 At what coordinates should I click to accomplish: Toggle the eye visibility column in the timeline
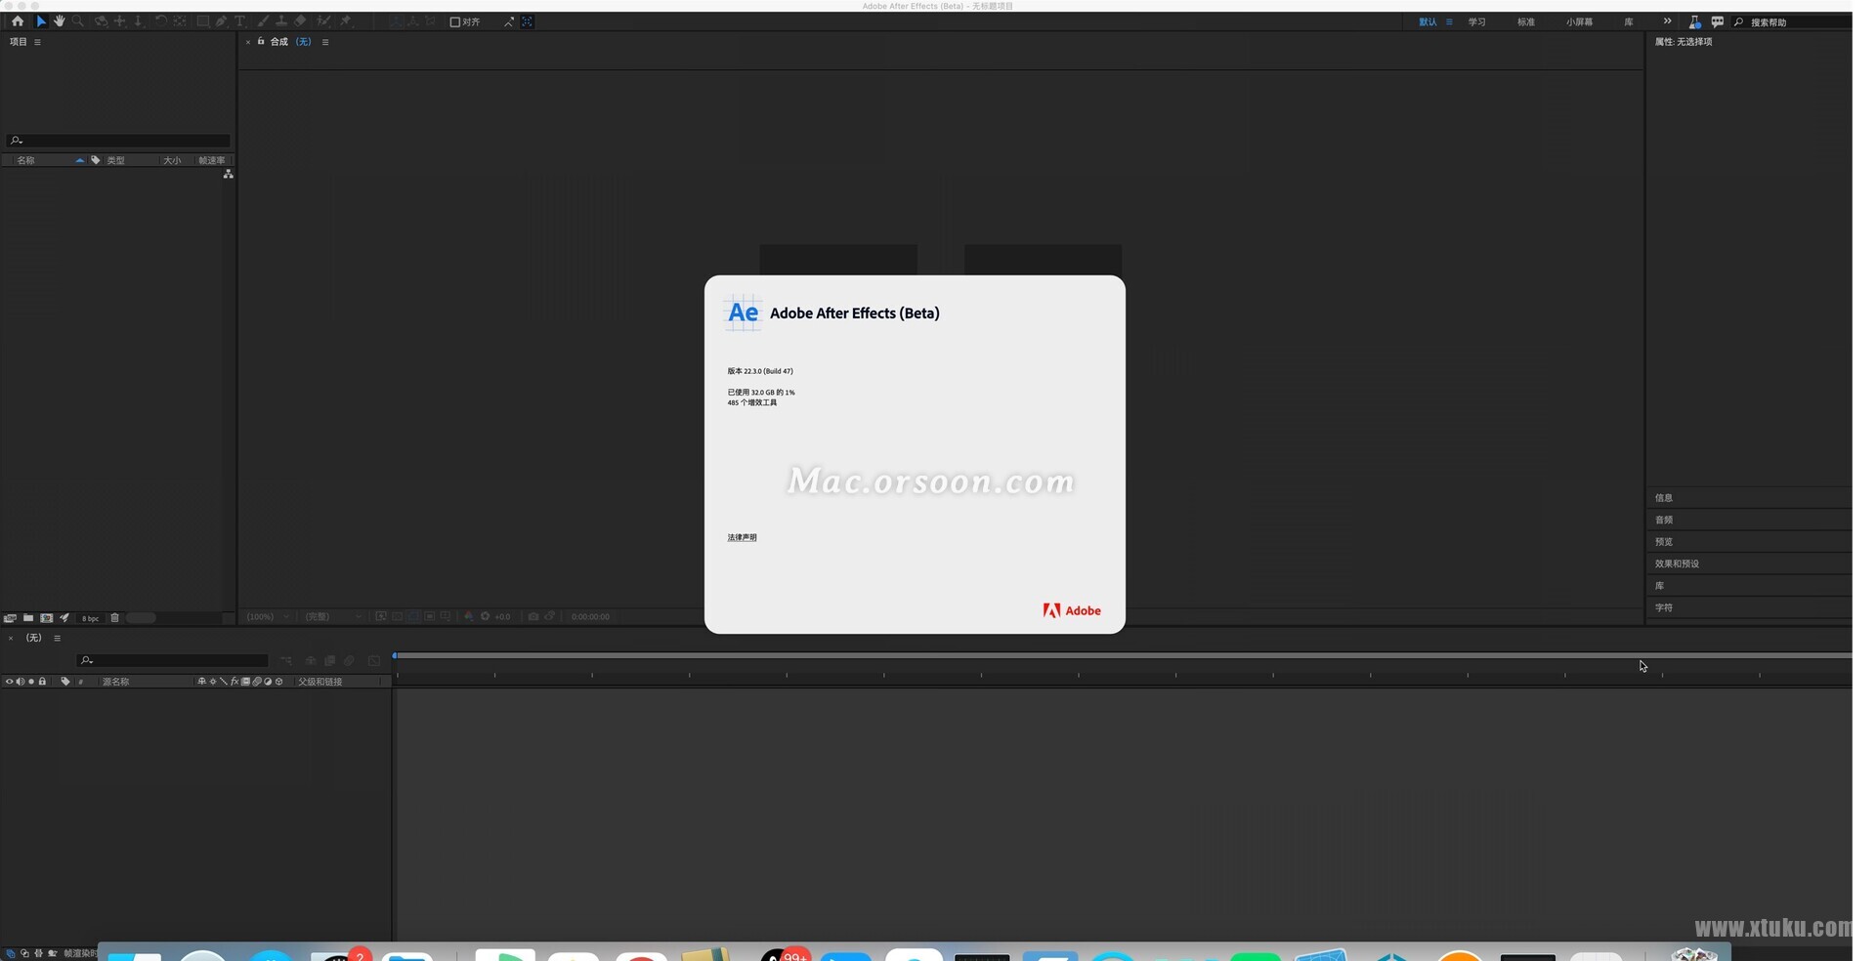click(9, 681)
